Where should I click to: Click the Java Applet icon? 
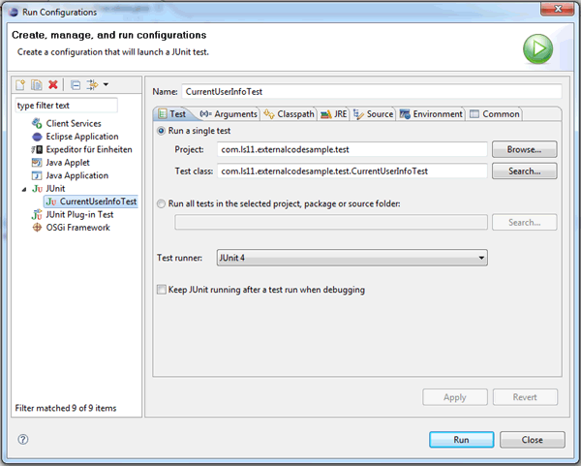[x=37, y=163]
